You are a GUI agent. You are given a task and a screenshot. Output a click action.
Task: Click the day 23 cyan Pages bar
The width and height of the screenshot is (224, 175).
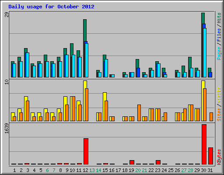159,70
